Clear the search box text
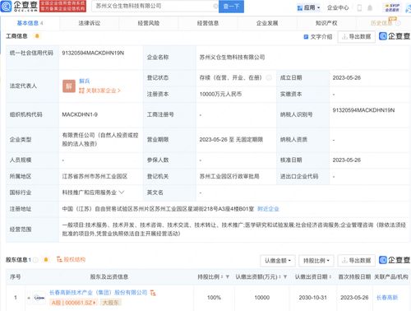Viewport: 411px width, 311px height. point(215,6)
